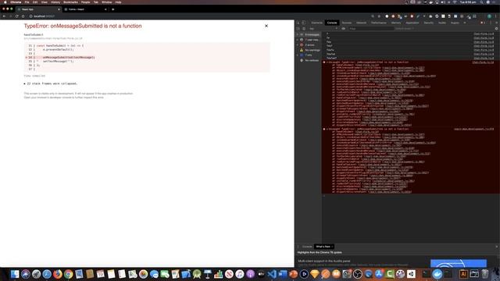Image resolution: width=500 pixels, height=281 pixels.
Task: Collapse the first Uncaught TypeError stack trace
Action: 327,62
